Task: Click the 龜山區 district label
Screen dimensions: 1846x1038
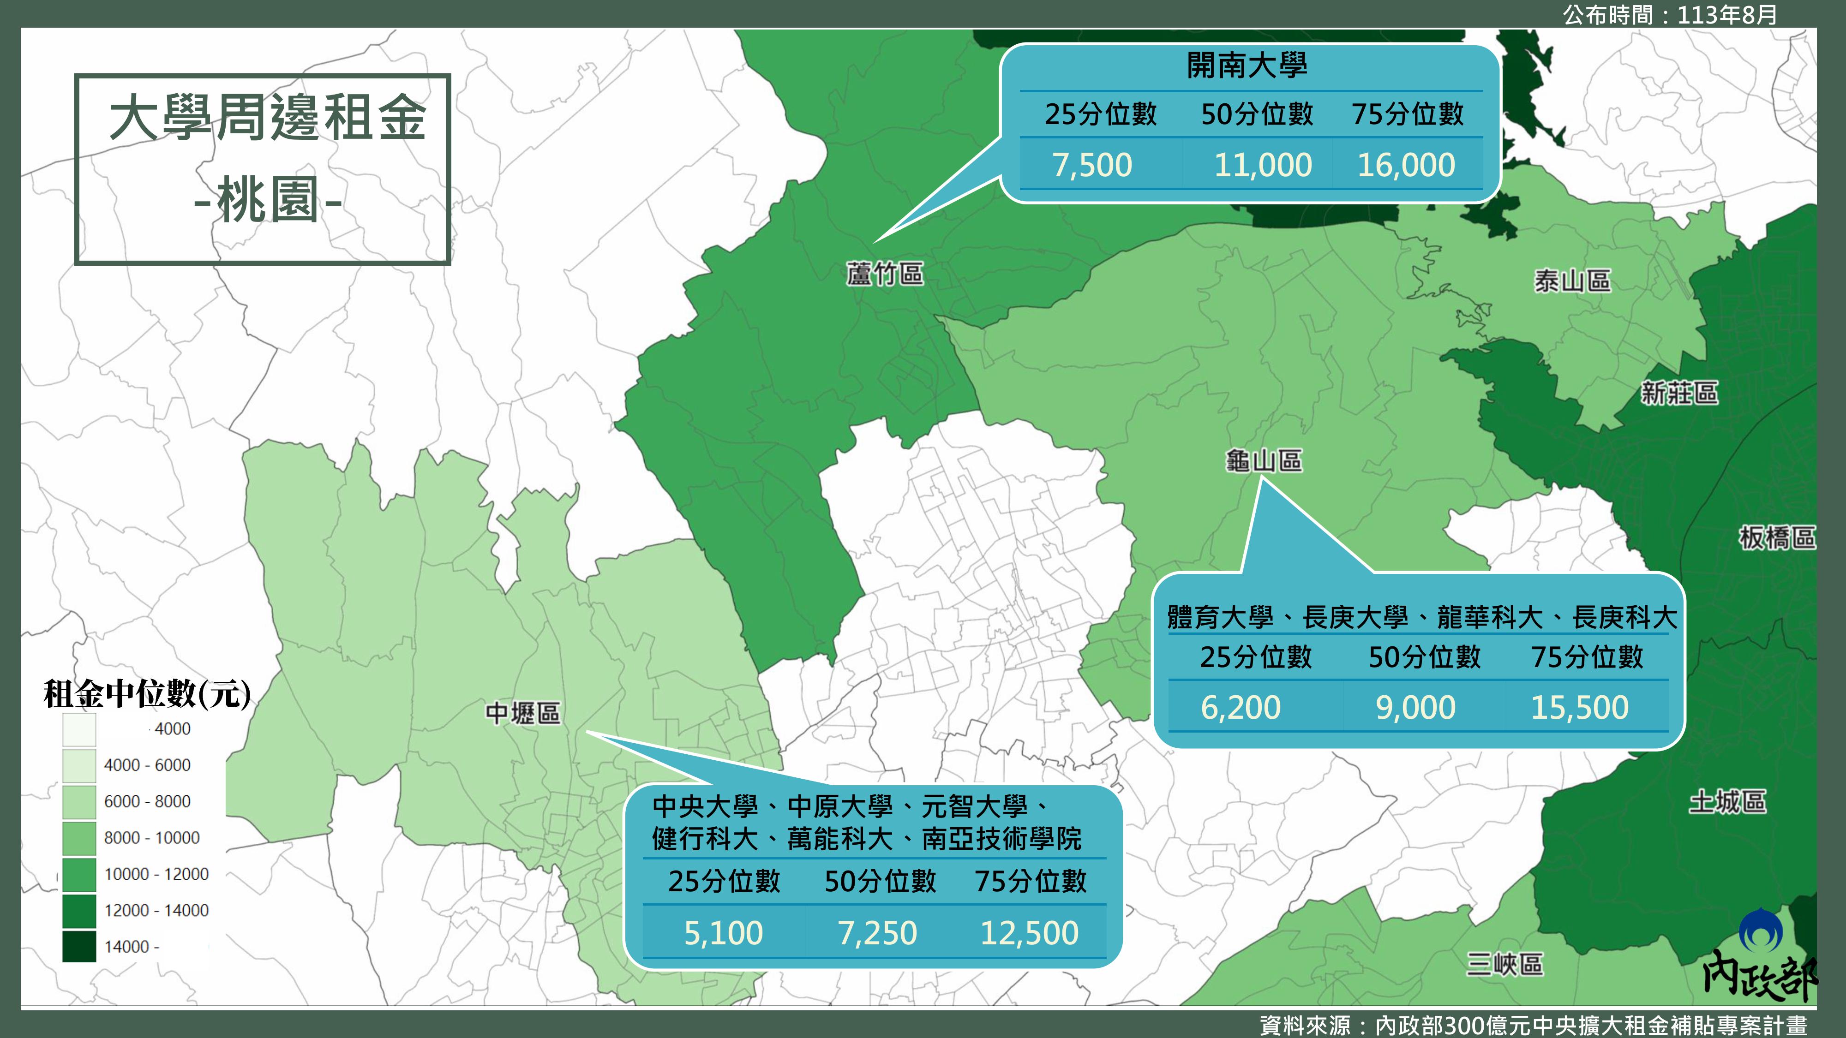Action: (1264, 460)
